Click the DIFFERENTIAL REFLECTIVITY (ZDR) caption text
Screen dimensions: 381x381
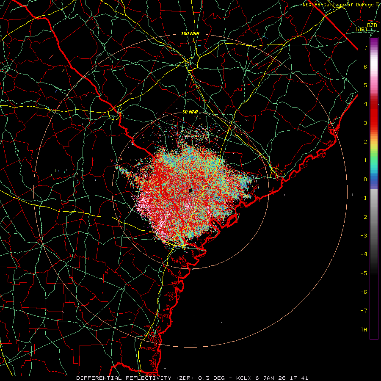[136, 378]
